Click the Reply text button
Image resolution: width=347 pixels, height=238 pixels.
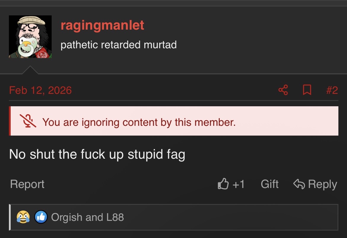pyautogui.click(x=322, y=184)
